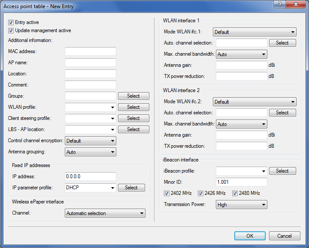Viewport: 309px width, 248px height.
Task: Click WLAN interface 1 Antenna gain field
Action: pos(242,65)
